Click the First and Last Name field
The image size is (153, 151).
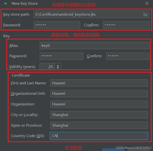click(99, 83)
